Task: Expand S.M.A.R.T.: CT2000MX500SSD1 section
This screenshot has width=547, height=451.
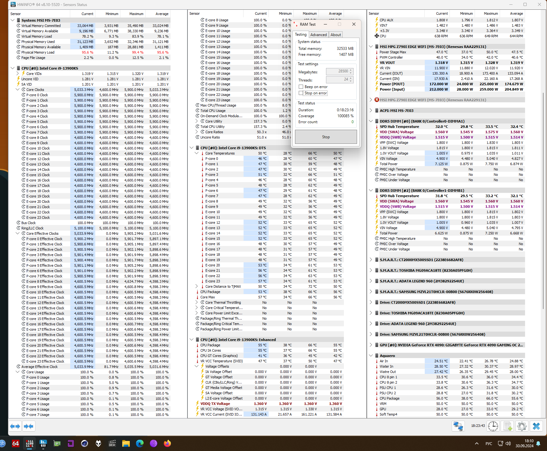Action: [x=371, y=260]
